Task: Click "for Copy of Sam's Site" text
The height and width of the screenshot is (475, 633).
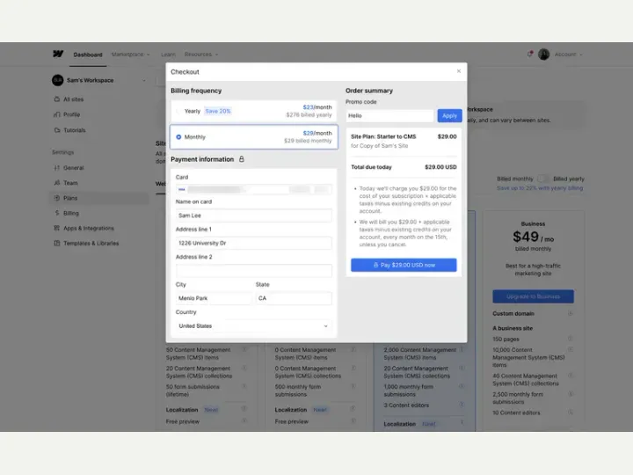Action: (380, 146)
